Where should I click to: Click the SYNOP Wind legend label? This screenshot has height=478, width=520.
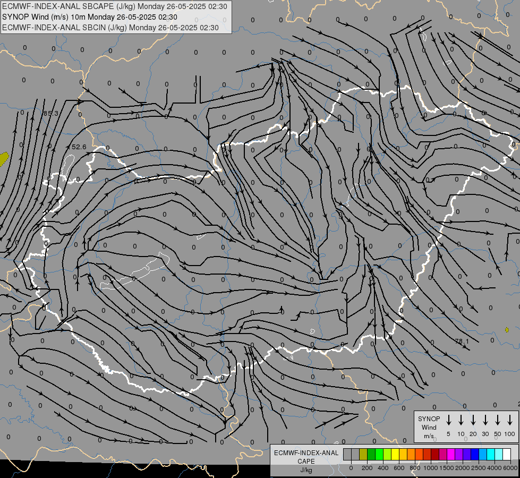click(429, 423)
